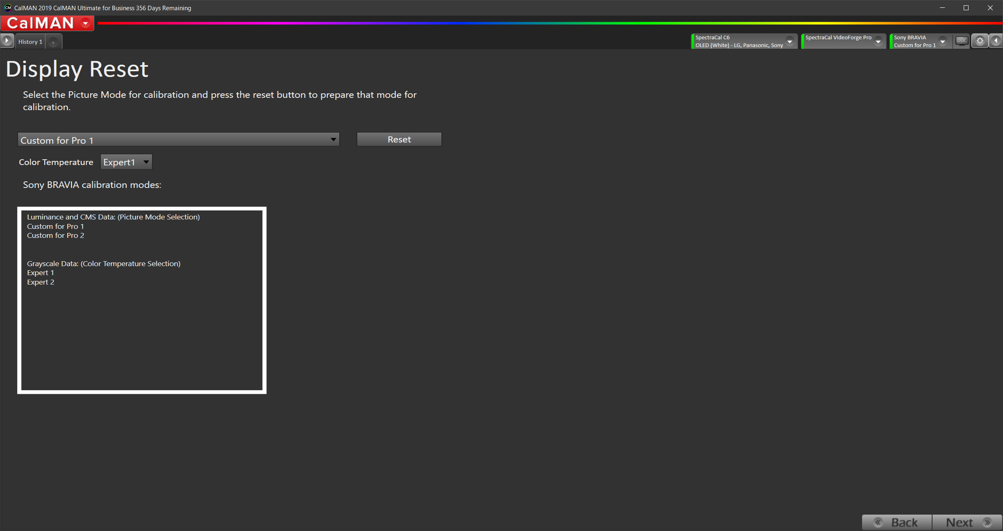Viewport: 1003px width, 531px height.
Task: Collapse the side panel arrow at top right
Action: tap(996, 41)
